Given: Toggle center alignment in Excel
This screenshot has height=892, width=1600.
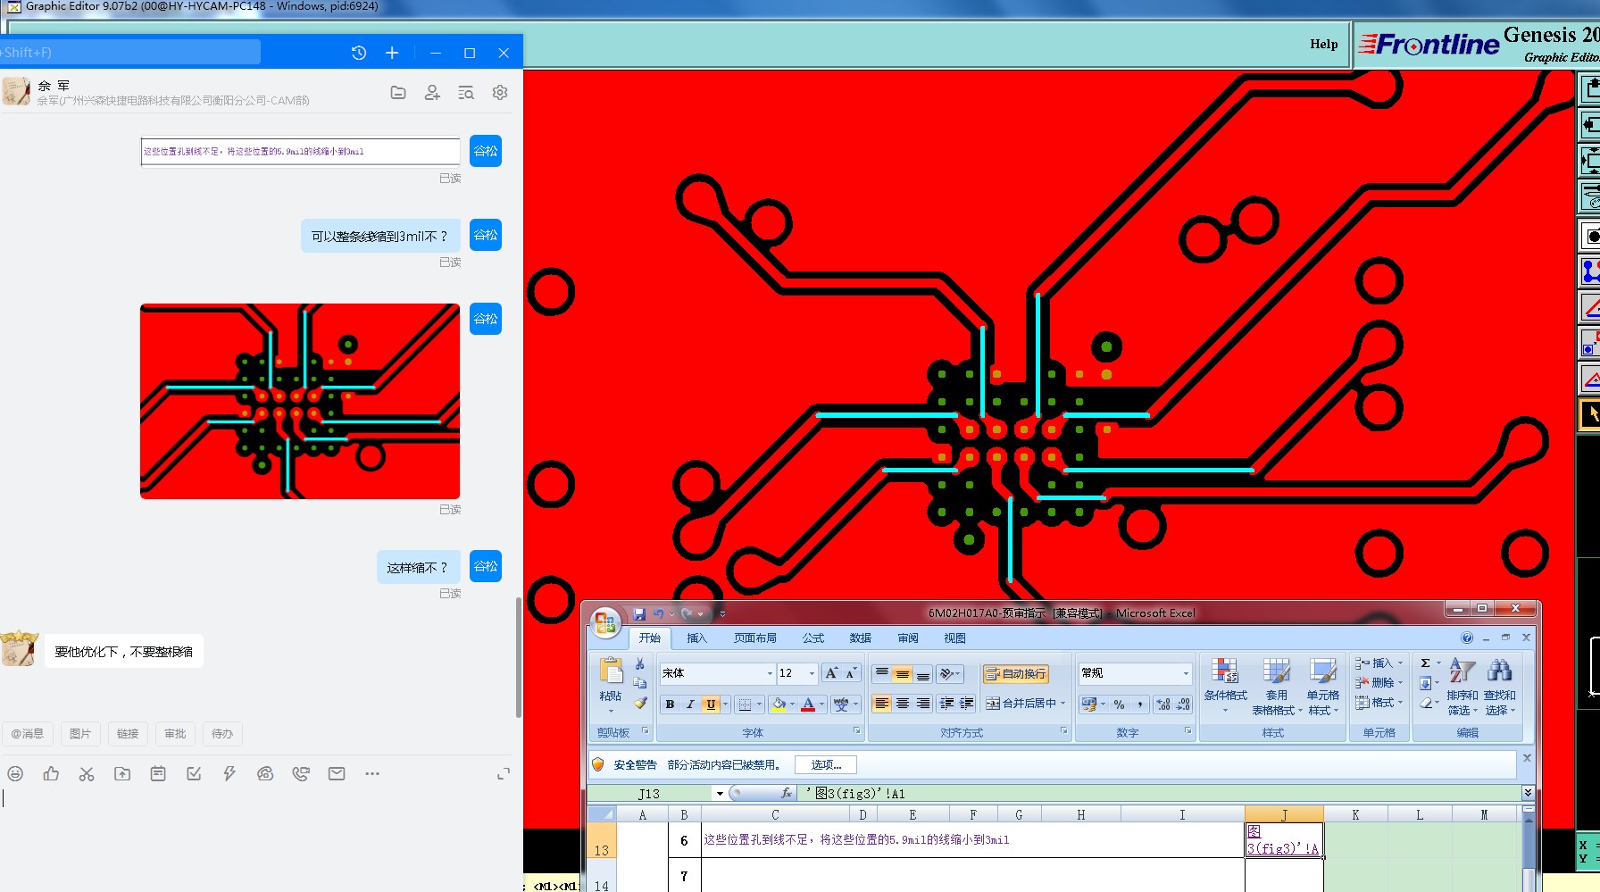Looking at the screenshot, I should (903, 704).
